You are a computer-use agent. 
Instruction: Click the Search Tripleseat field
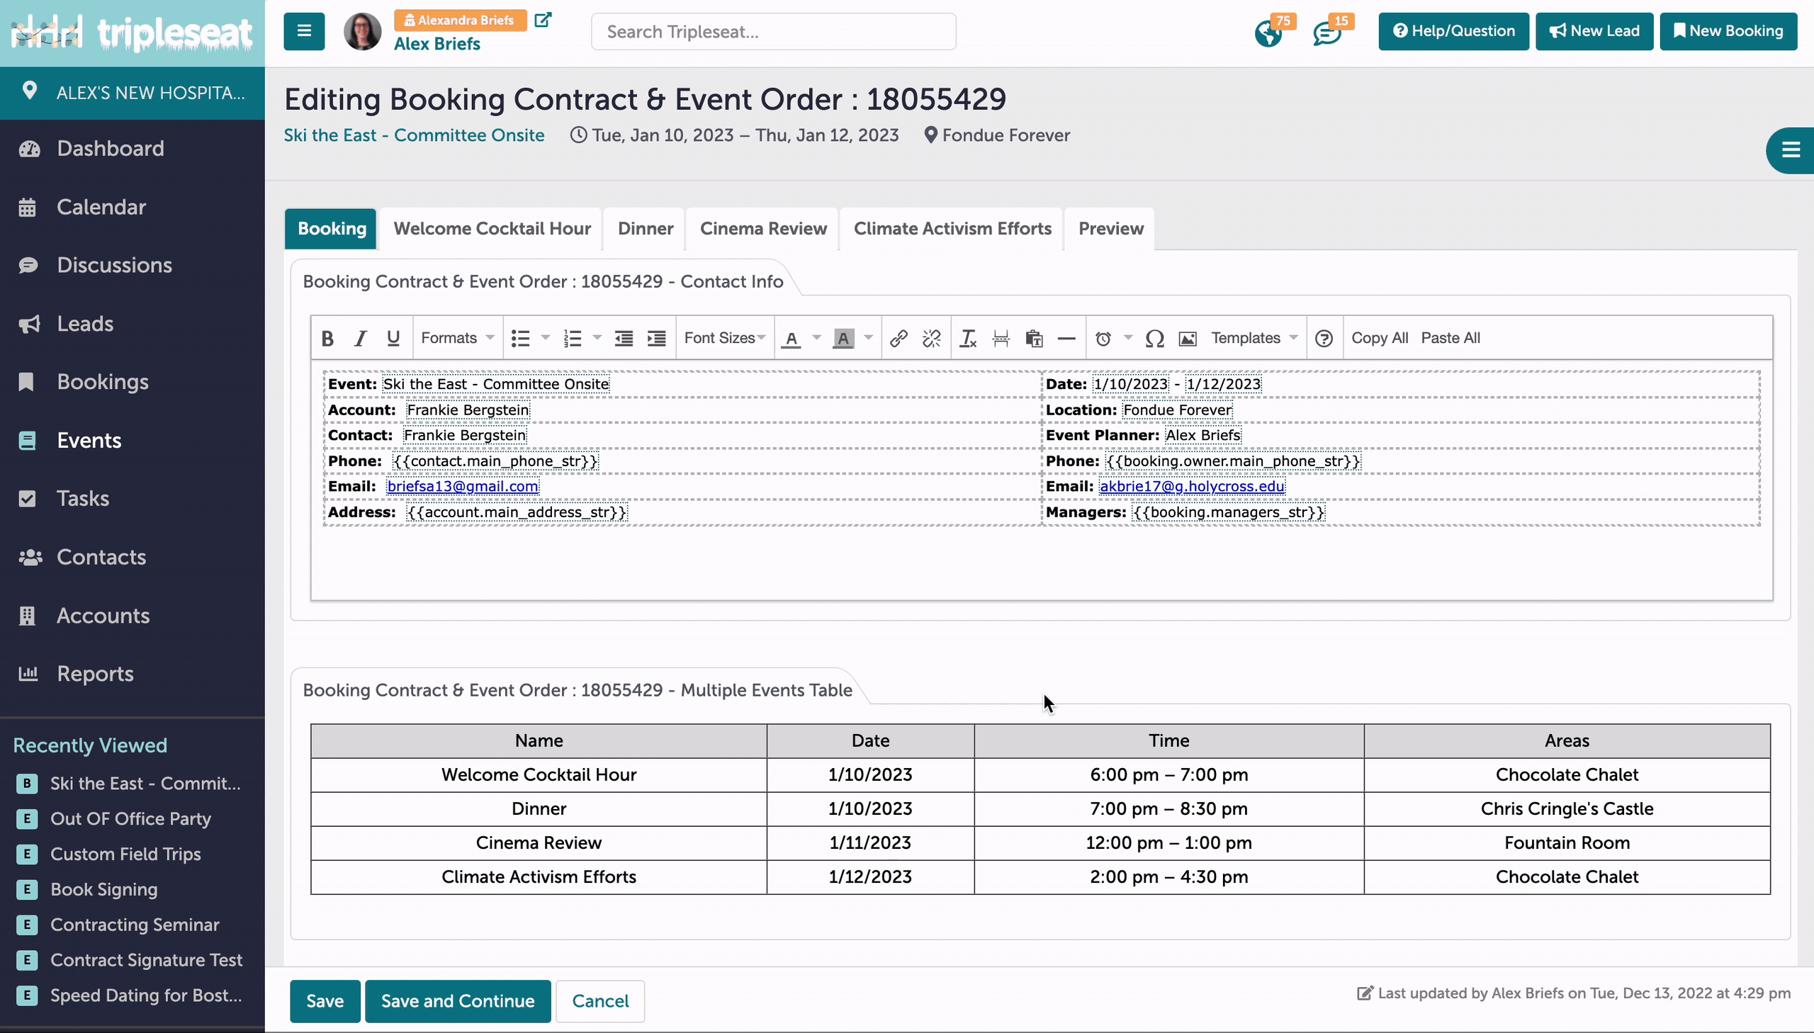tap(773, 32)
